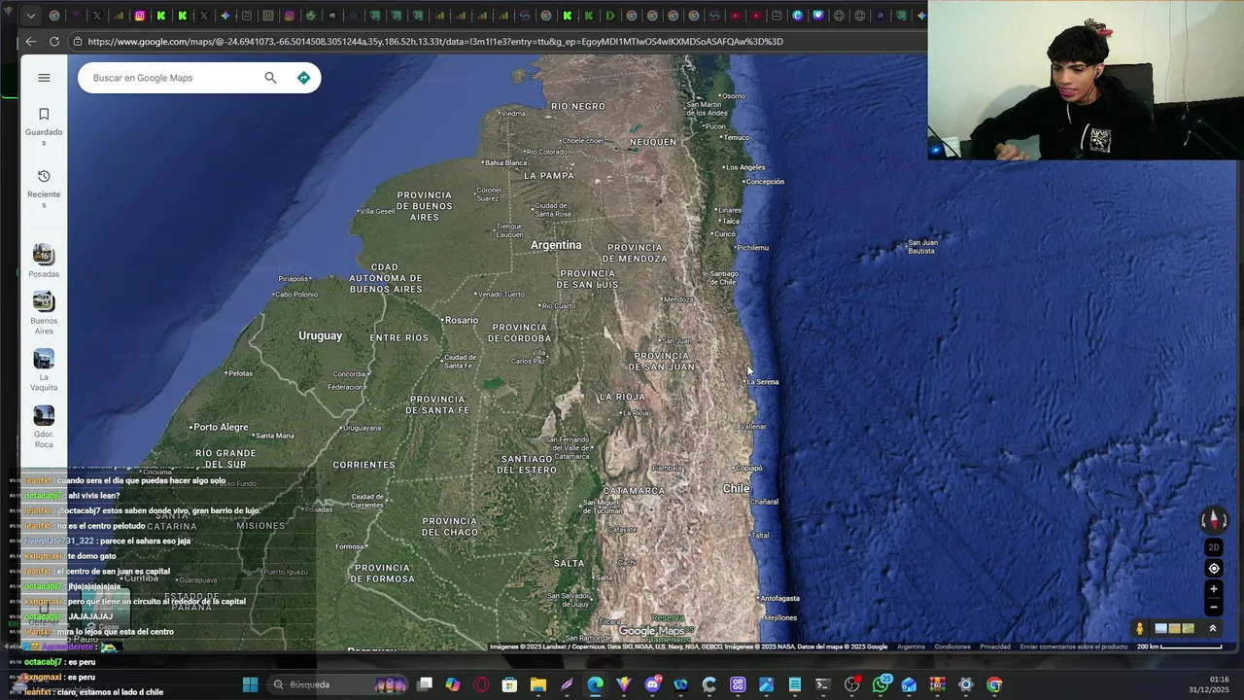This screenshot has width=1244, height=700.
Task: Open the layers thumbnail strip
Action: pos(1174,628)
